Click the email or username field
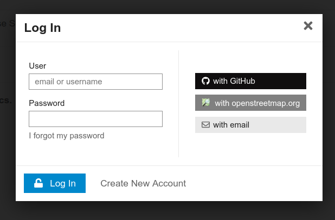Screen dimensions: 335x220 (95, 82)
